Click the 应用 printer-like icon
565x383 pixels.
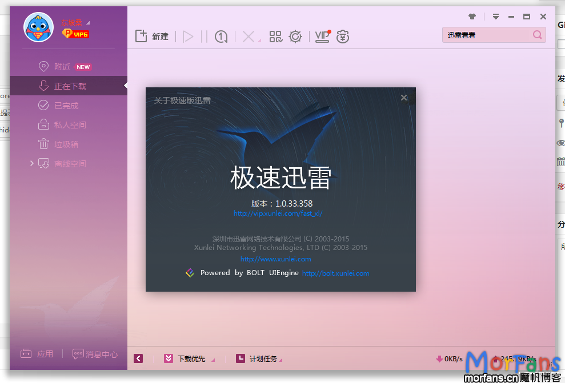(x=26, y=353)
